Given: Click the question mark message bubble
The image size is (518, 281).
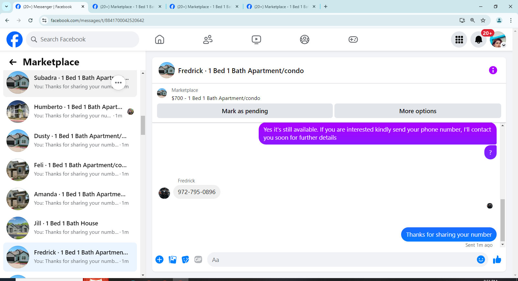Looking at the screenshot, I should click(x=490, y=152).
